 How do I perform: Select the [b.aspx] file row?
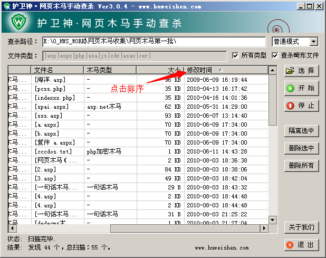click(138, 133)
